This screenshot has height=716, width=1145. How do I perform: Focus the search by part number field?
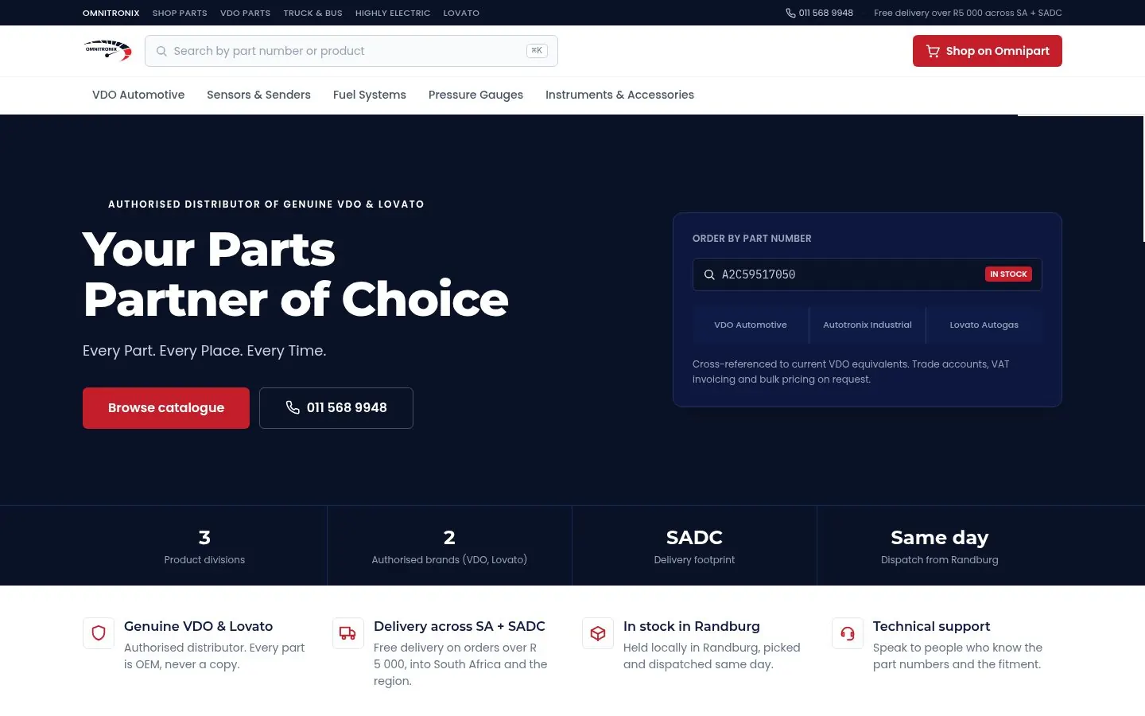(x=351, y=51)
